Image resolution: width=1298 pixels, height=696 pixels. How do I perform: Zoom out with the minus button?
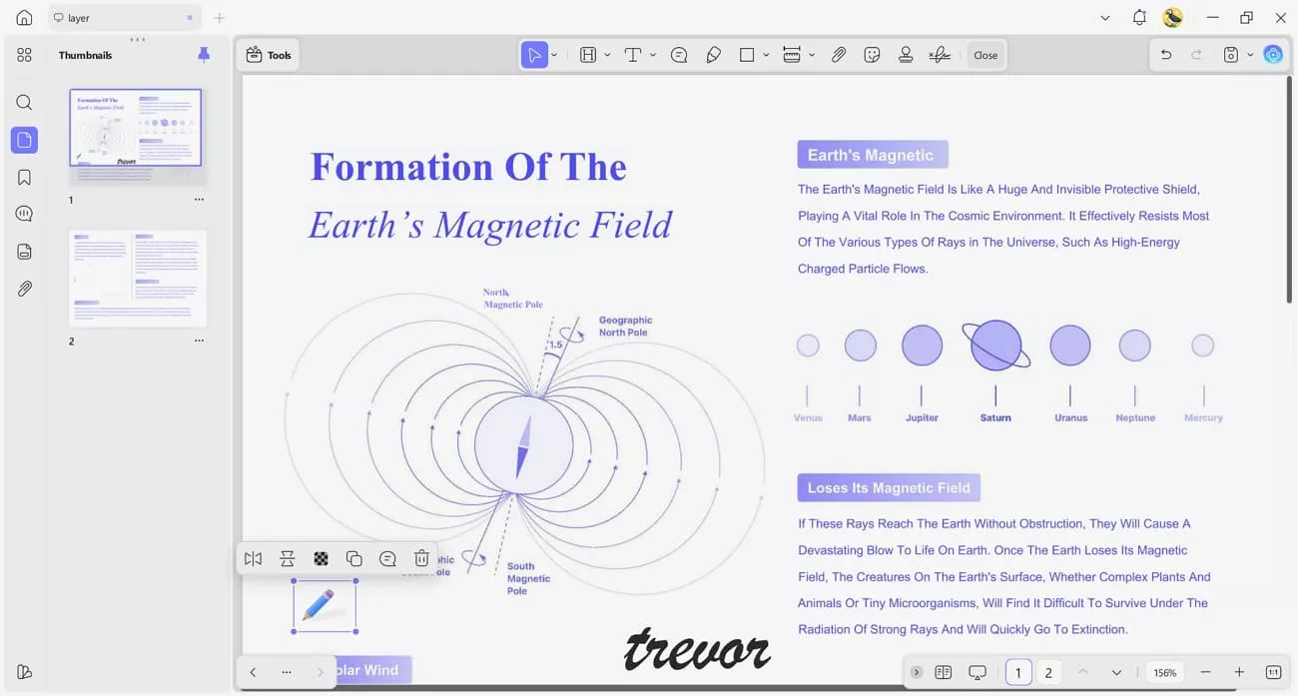coord(1206,672)
